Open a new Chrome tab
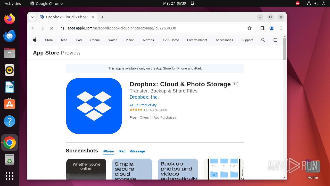 [x=103, y=17]
